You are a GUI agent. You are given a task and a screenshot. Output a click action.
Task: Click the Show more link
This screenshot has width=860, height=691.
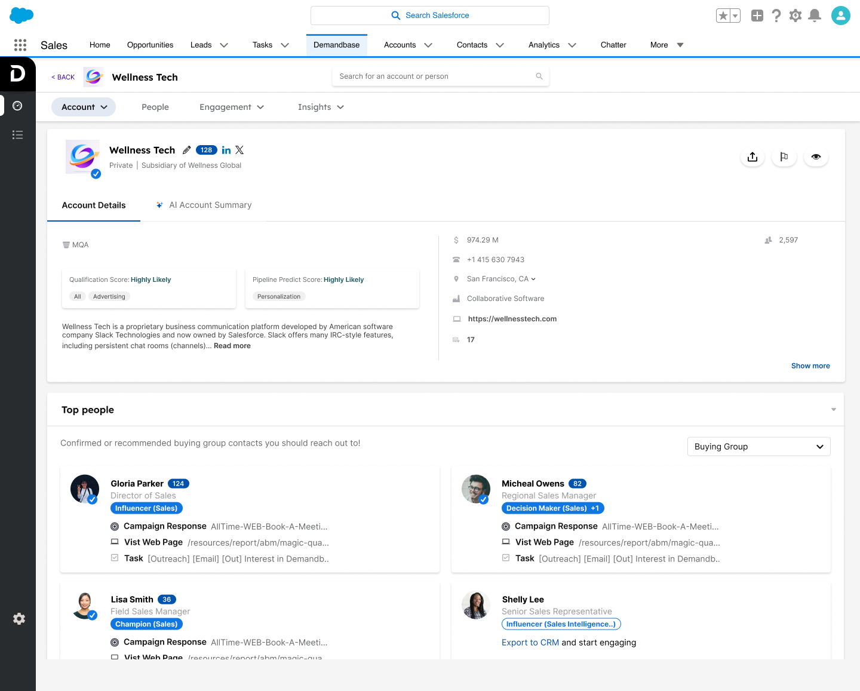(810, 366)
